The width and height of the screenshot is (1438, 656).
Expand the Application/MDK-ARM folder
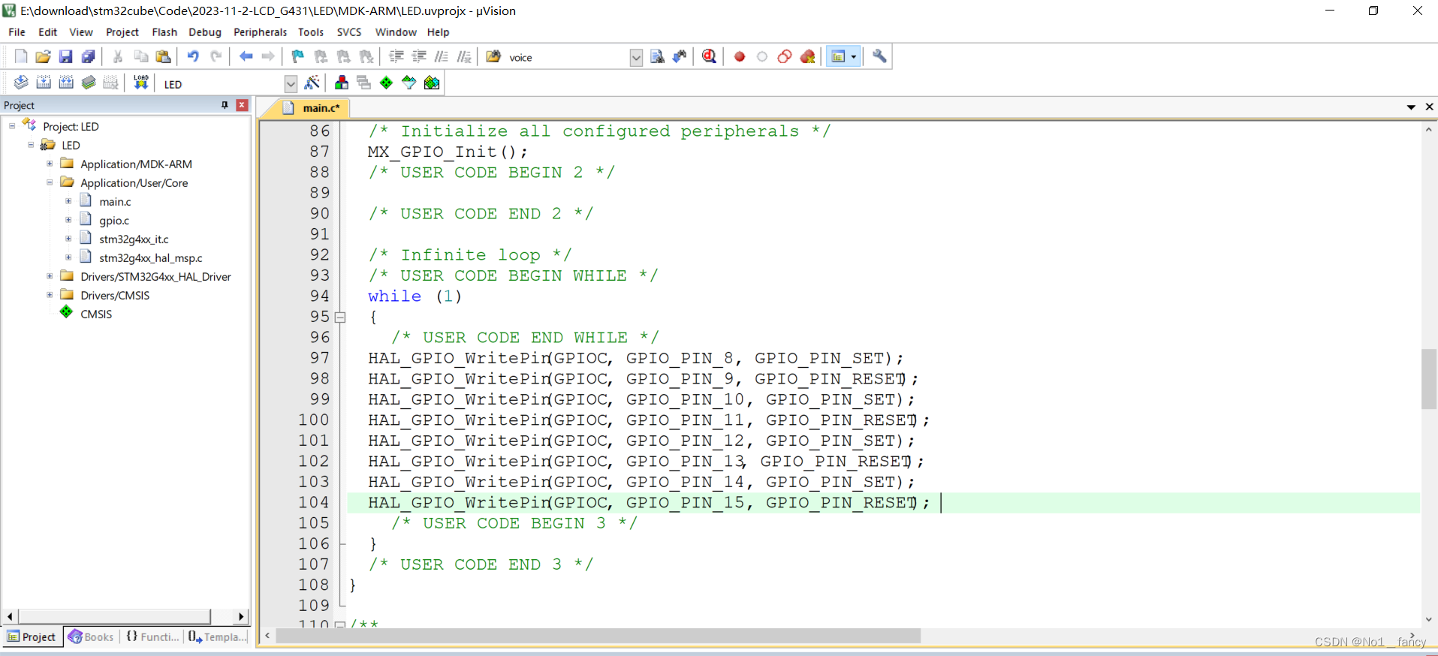tap(50, 164)
